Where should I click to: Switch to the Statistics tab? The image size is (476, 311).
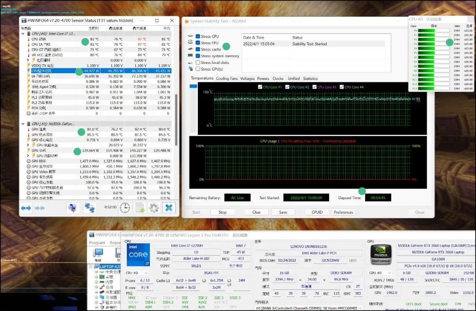click(x=310, y=78)
